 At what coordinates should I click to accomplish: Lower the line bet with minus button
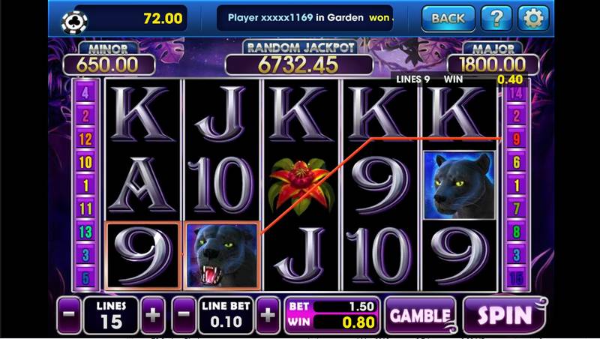[184, 315]
